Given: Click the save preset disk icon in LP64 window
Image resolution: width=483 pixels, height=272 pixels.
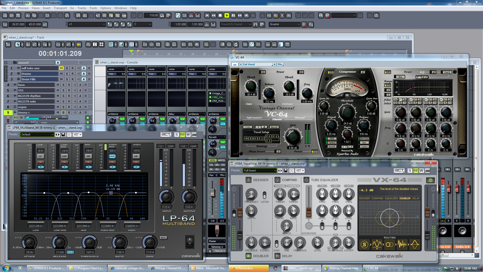Looking at the screenshot, I should click(63, 134).
